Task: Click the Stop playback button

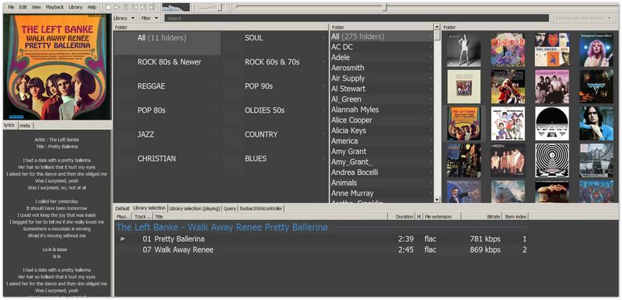Action: coord(108,7)
